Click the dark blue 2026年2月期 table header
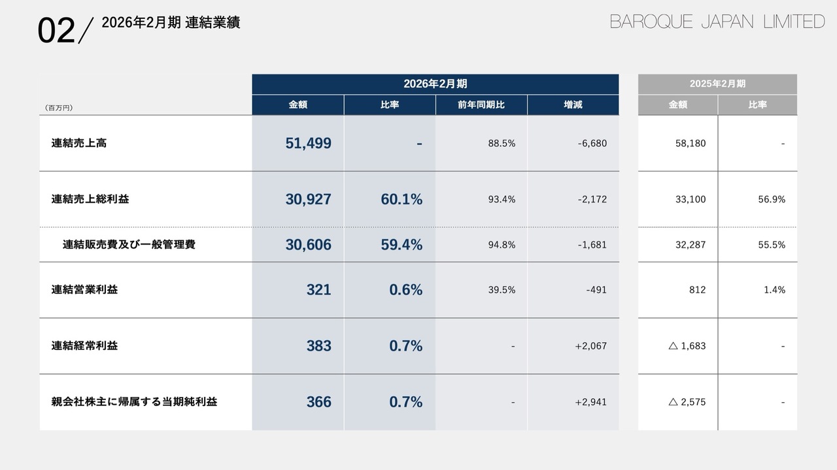This screenshot has width=837, height=470. (435, 84)
